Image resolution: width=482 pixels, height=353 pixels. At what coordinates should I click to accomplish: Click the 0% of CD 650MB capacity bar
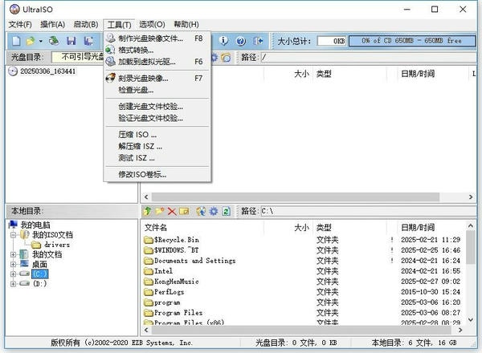412,41
